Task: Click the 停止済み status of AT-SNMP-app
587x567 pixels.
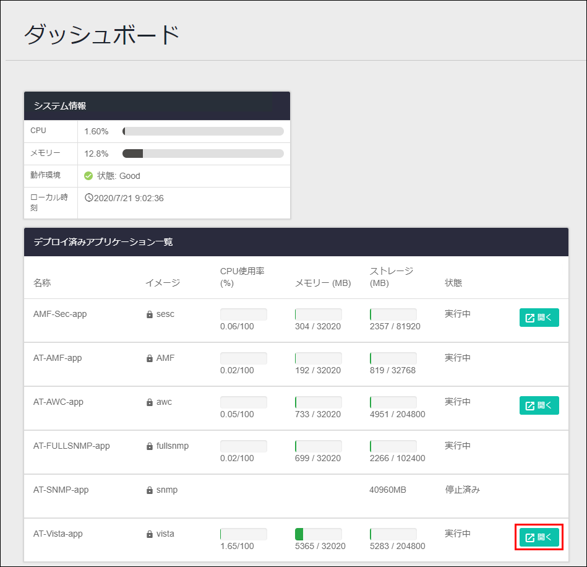Action: [x=462, y=490]
